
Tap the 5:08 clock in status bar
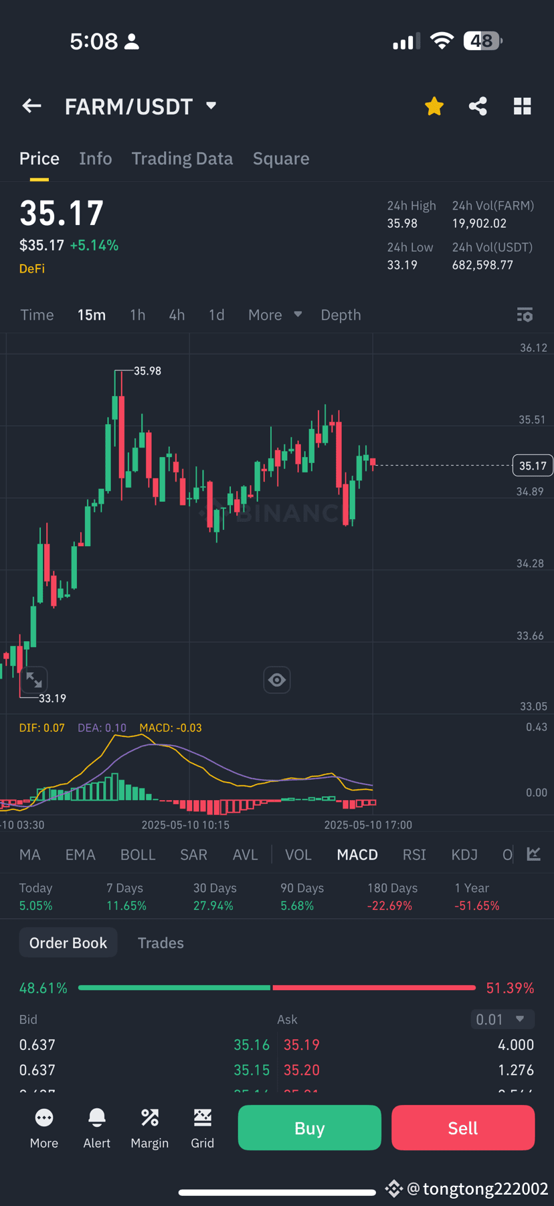coord(94,42)
